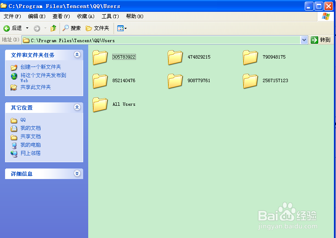This screenshot has height=238, width=336.
Task: Toggle the Folders pane toolbar icon
Action: 89,28
